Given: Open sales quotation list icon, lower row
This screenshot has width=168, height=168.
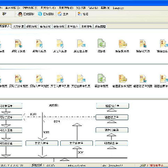Looking at the screenshot, I should 123,78.
